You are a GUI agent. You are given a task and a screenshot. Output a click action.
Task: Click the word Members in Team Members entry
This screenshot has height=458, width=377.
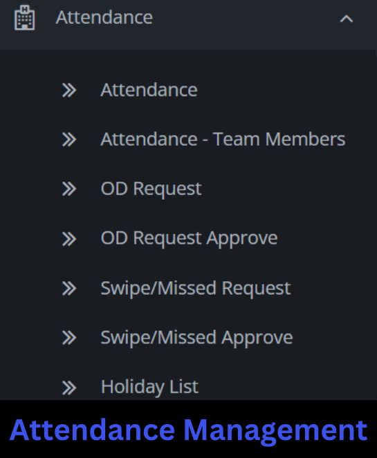(x=305, y=140)
